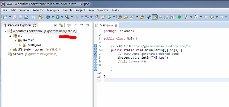
Task: Click Collapse All in Package Explorer
Action: pos(55,25)
